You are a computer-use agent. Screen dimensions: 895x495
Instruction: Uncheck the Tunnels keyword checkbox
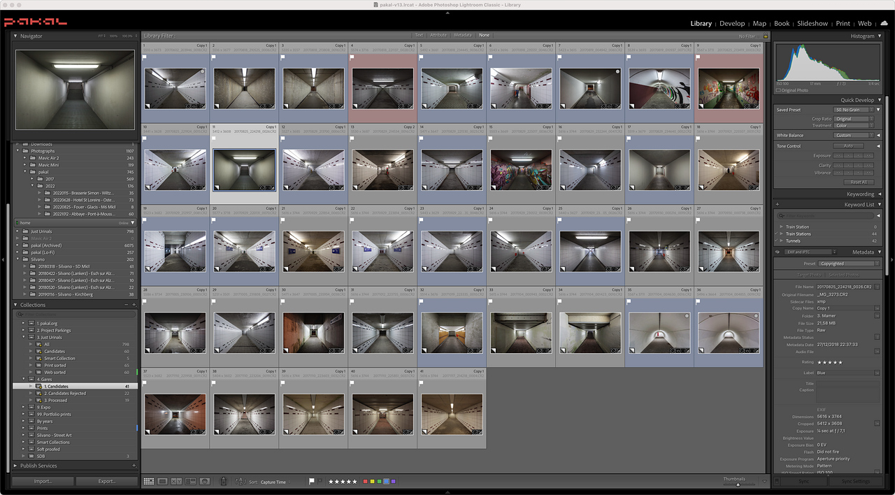coord(775,241)
